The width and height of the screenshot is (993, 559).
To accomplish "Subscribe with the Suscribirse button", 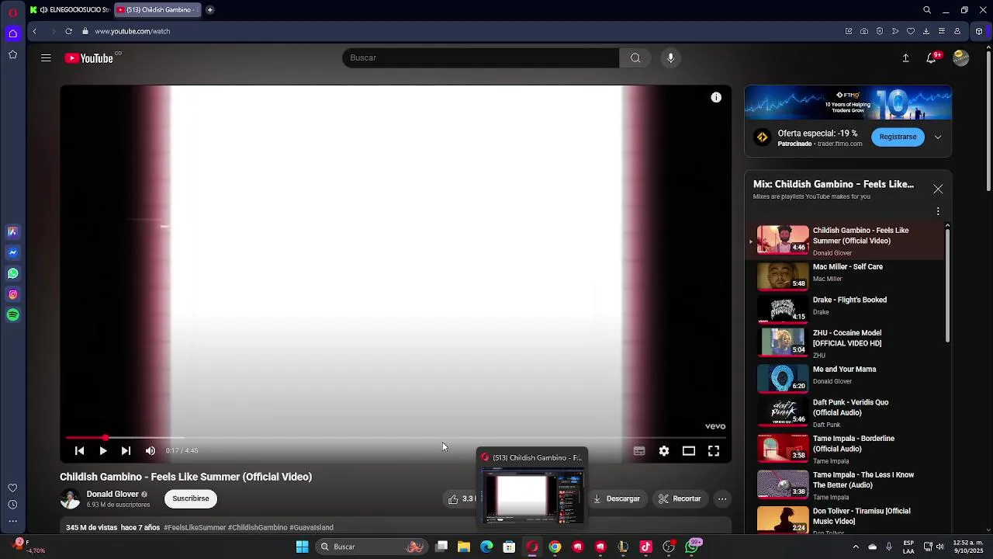I will coord(191,498).
